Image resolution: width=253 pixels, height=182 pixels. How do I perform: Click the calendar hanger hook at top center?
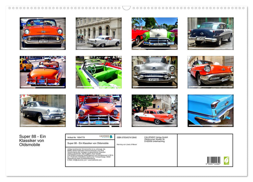(126, 8)
